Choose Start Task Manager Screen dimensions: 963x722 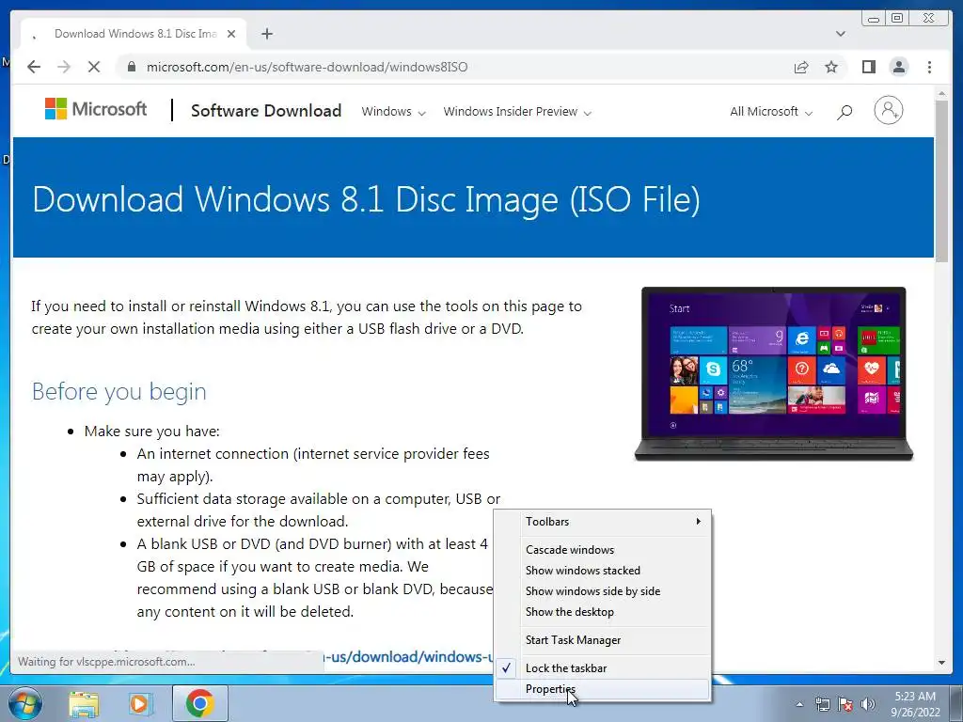pyautogui.click(x=603, y=639)
